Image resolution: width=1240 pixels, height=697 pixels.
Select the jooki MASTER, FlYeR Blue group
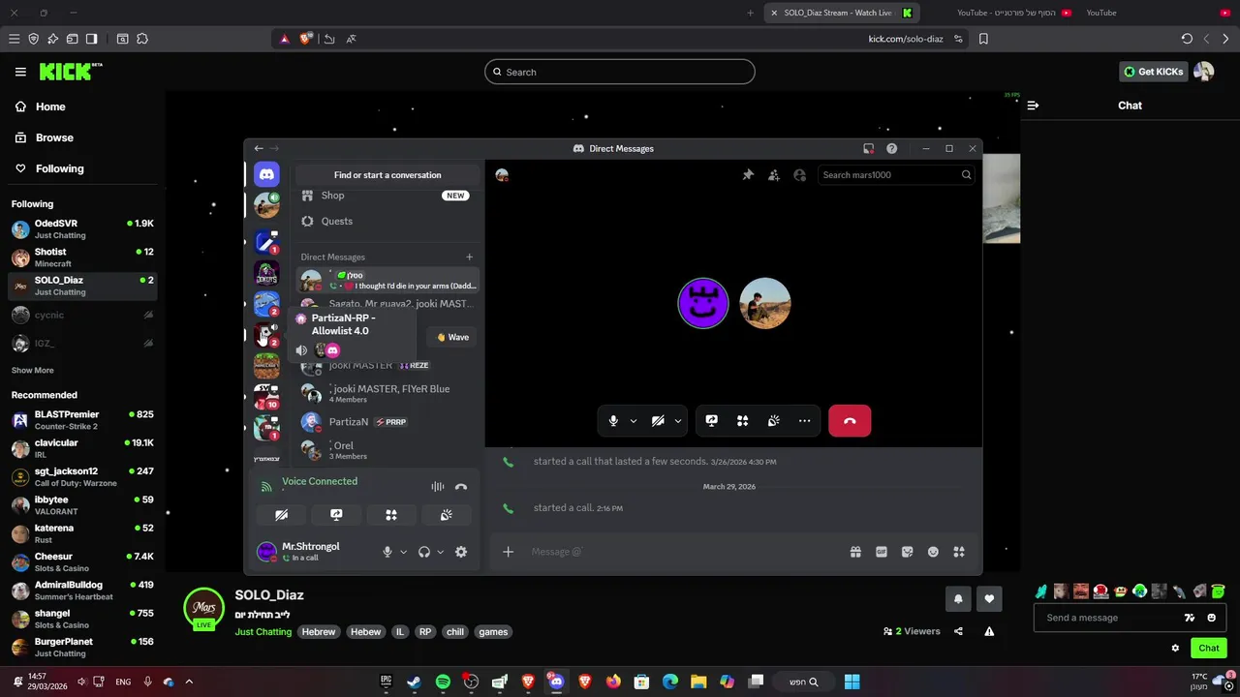[x=387, y=393]
